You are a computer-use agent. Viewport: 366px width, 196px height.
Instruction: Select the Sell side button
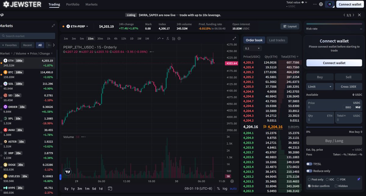[348, 77]
